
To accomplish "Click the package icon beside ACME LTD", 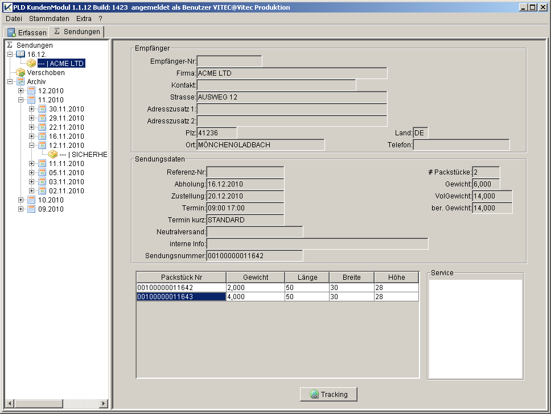I will pyautogui.click(x=31, y=64).
